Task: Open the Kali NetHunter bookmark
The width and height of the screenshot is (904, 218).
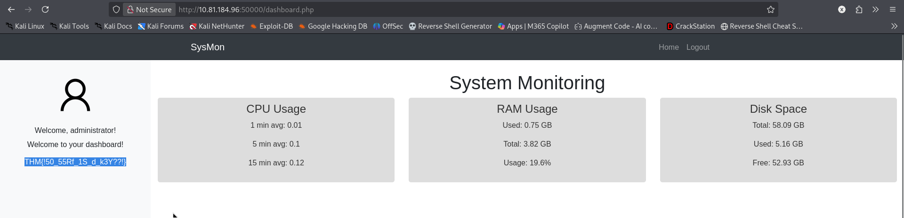Action: click(x=217, y=26)
